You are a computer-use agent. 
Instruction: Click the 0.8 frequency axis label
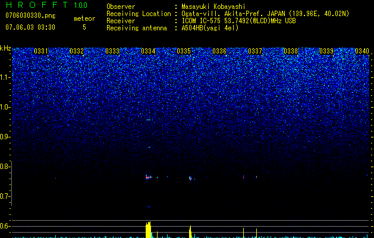5,167
